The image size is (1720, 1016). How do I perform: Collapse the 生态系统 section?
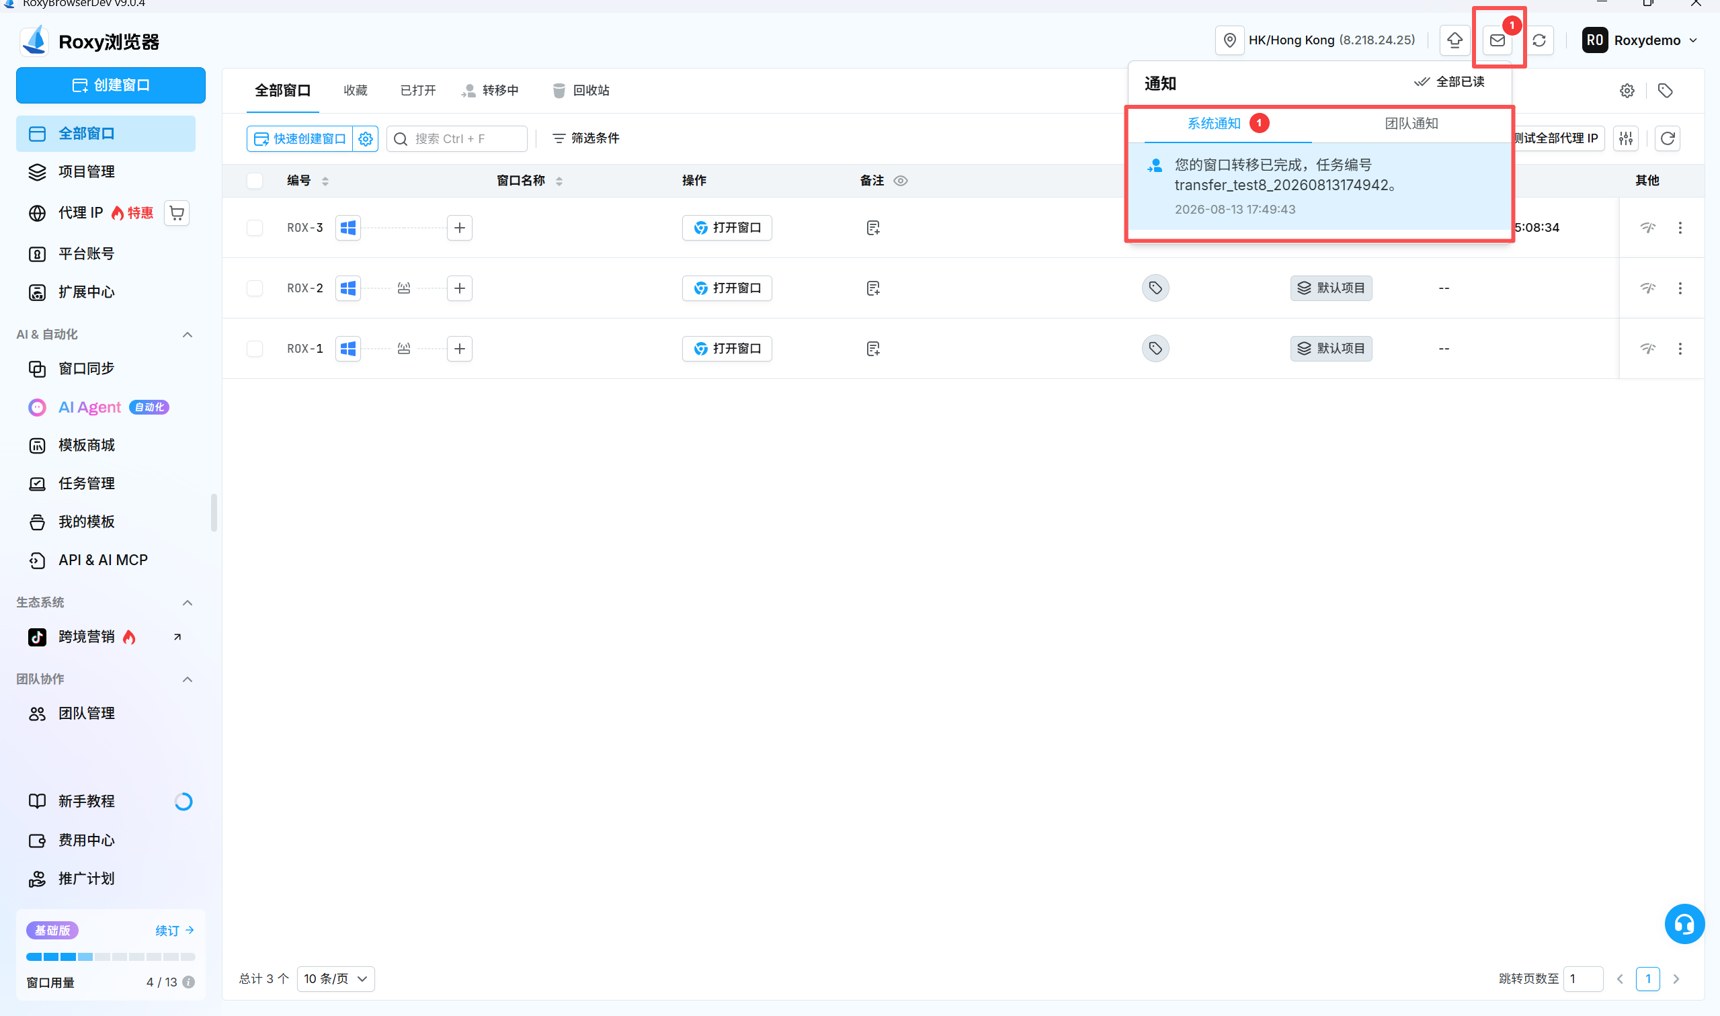[187, 603]
